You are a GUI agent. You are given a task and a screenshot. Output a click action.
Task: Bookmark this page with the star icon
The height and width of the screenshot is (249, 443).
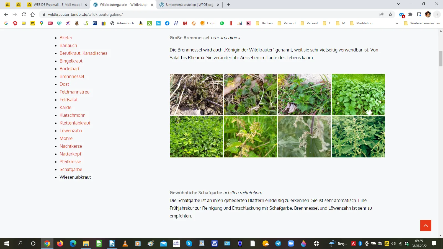(390, 14)
